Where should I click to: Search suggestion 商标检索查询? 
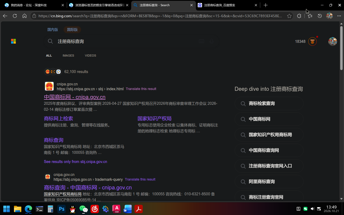tap(269, 103)
